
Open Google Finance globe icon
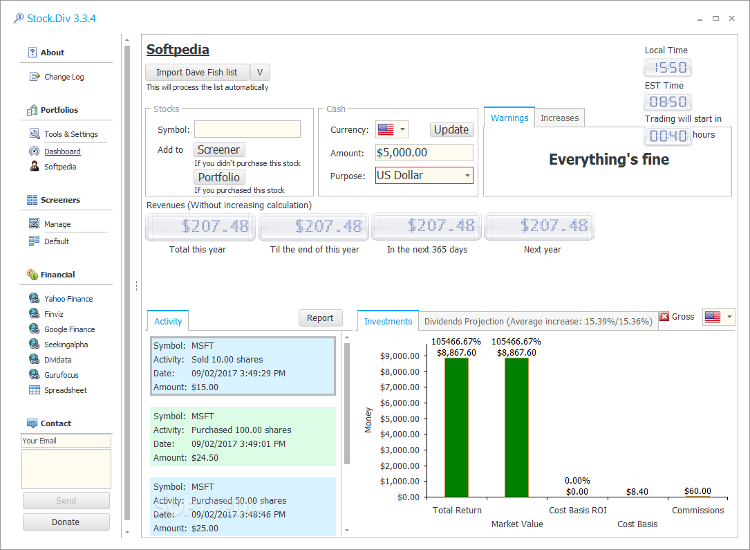(35, 329)
